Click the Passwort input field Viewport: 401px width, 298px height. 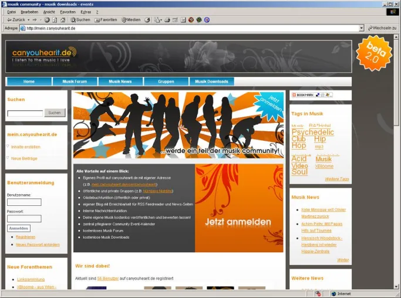point(24,219)
